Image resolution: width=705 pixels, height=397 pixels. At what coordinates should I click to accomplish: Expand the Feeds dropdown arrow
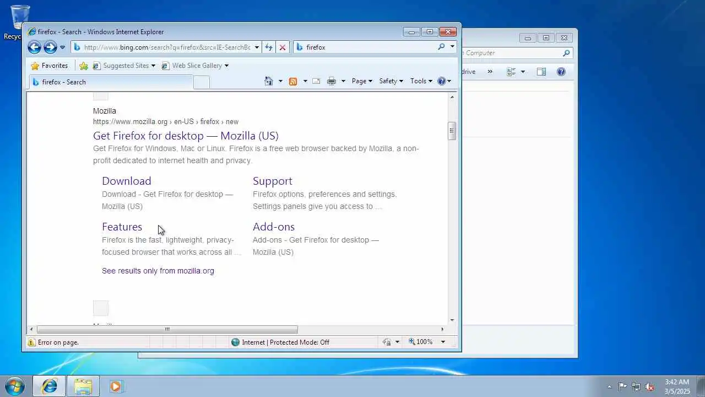tap(305, 81)
